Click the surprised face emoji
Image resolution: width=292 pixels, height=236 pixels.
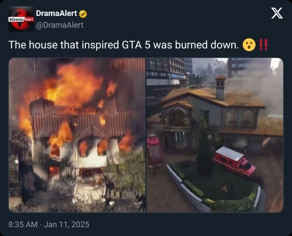click(x=249, y=45)
